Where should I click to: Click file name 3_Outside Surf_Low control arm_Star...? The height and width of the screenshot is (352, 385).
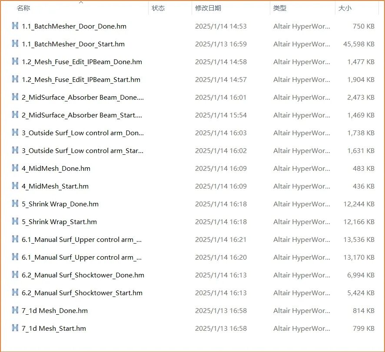(83, 151)
